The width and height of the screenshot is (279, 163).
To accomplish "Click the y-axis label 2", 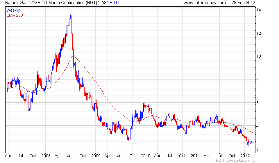I will click(257, 149).
